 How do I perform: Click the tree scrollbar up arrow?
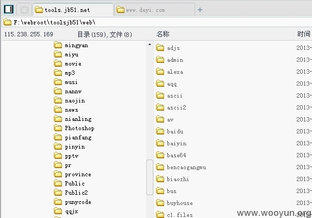(x=149, y=44)
